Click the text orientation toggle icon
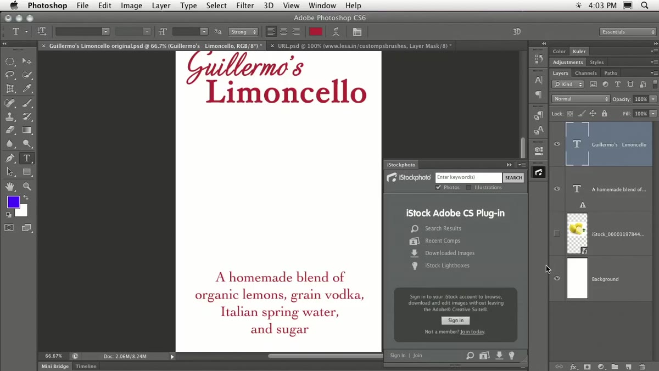The height and width of the screenshot is (371, 659). 42,32
